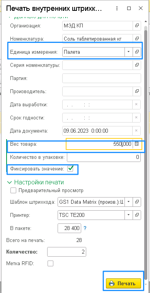This screenshot has width=150, height=293.
Task: Click the Серия номенклатуры open-form icon
Action: (x=137, y=65)
